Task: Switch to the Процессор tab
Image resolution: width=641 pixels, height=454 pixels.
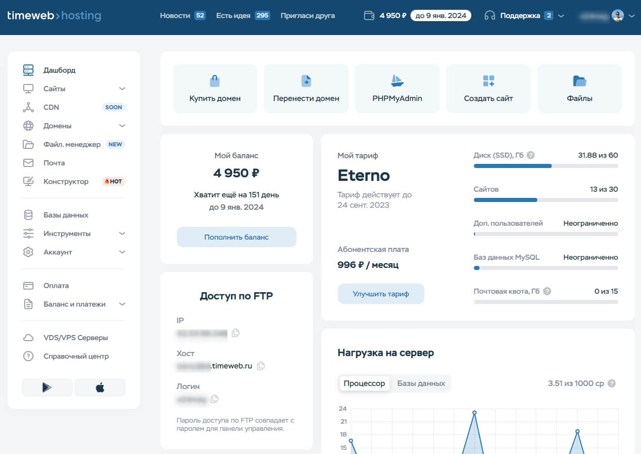Action: [x=365, y=383]
